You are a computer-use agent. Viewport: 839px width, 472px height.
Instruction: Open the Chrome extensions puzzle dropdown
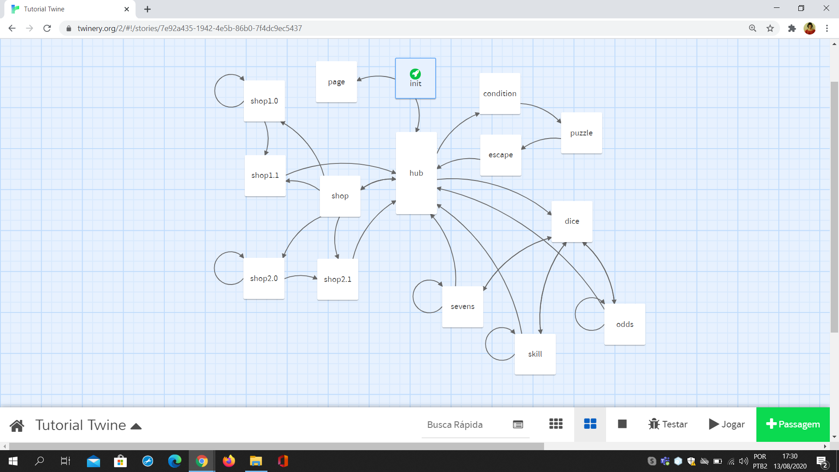click(x=792, y=28)
